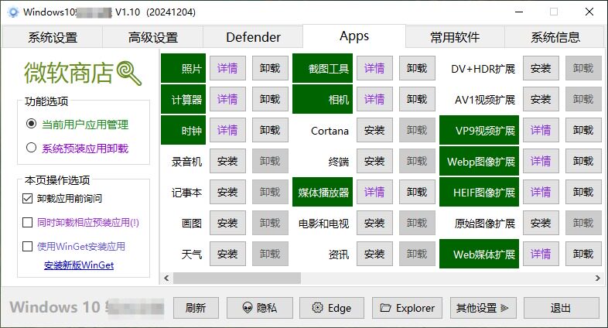Install 原始图像扩展 with 安装 button
The width and height of the screenshot is (608, 328).
541,223
